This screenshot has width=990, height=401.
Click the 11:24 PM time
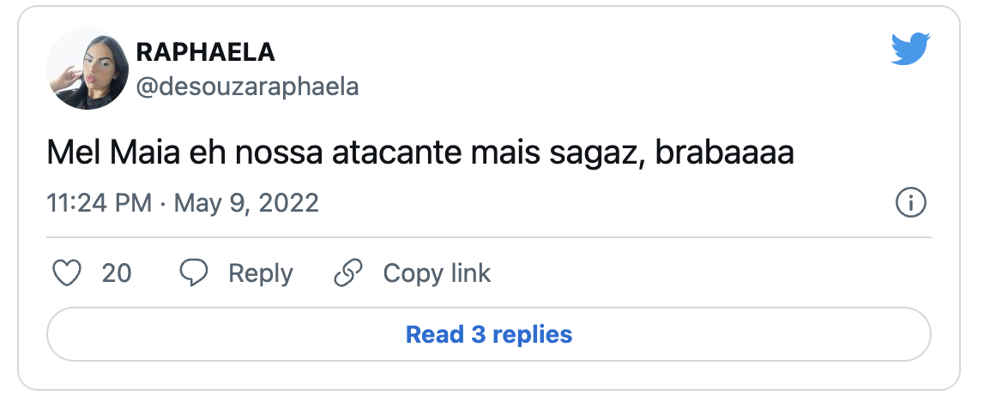[99, 203]
